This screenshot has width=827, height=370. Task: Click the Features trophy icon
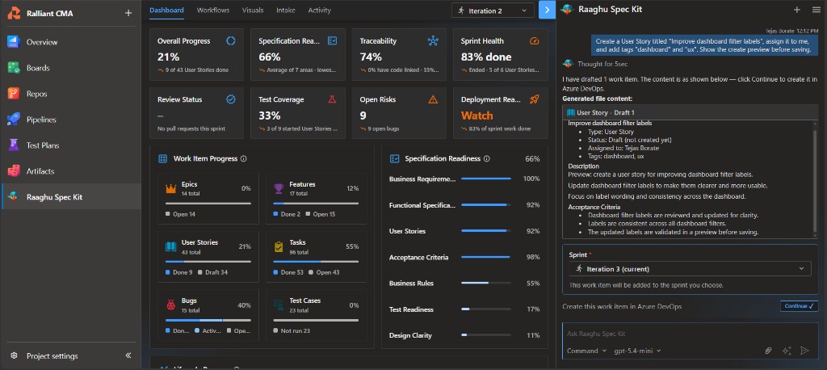pyautogui.click(x=279, y=188)
